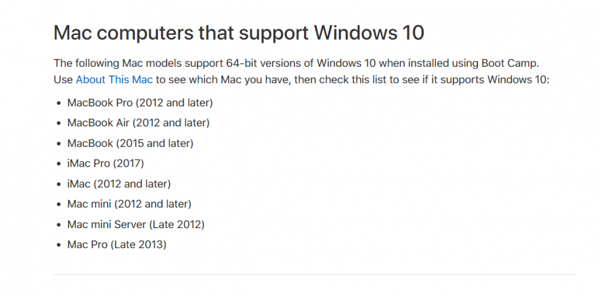Select the MacBook Pro (2012 and later) item
This screenshot has height=298, width=602.
pos(140,103)
